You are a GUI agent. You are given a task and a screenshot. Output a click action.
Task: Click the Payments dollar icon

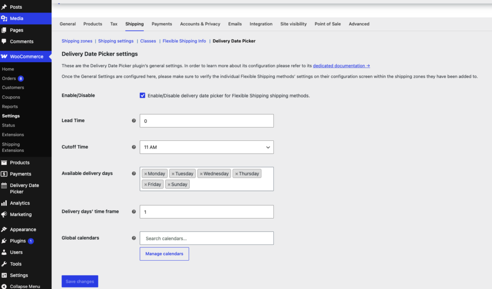coord(4,174)
